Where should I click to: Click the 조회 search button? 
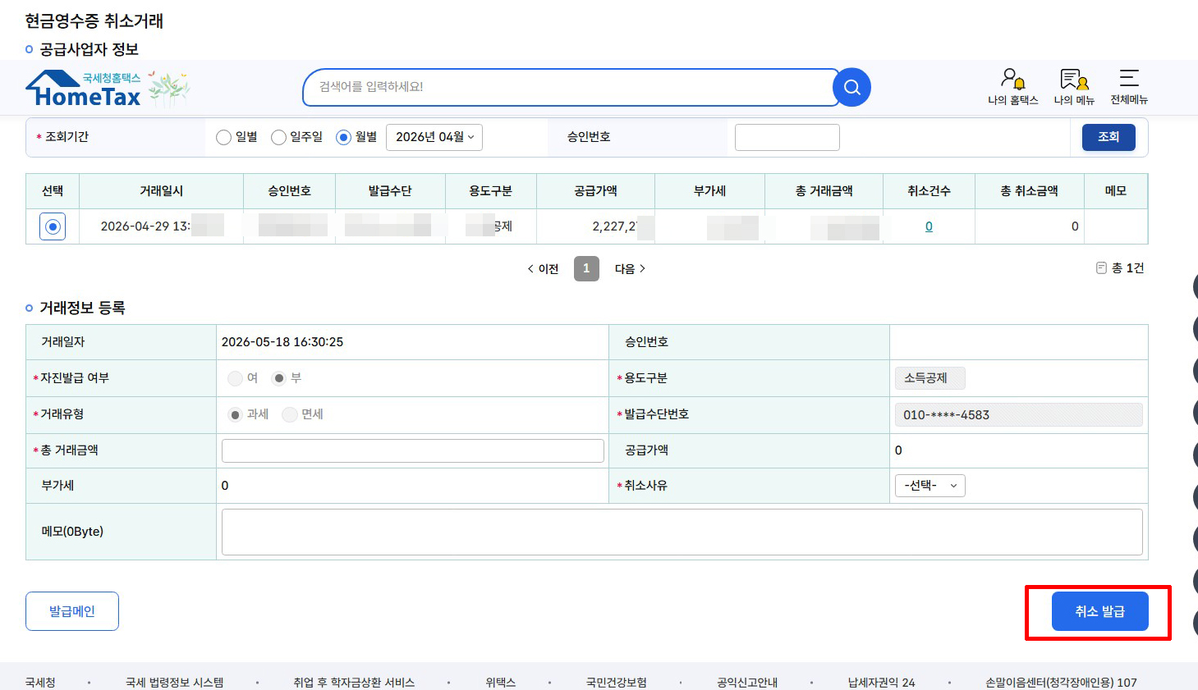coord(1108,137)
